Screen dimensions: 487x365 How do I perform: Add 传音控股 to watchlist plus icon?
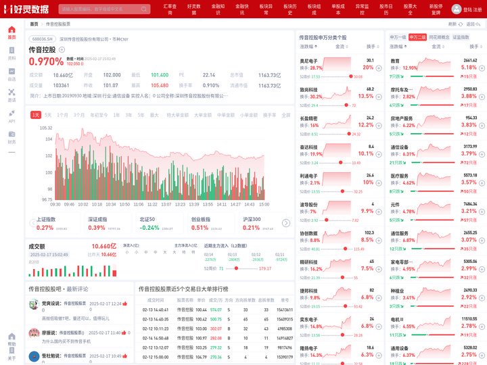(x=62, y=49)
